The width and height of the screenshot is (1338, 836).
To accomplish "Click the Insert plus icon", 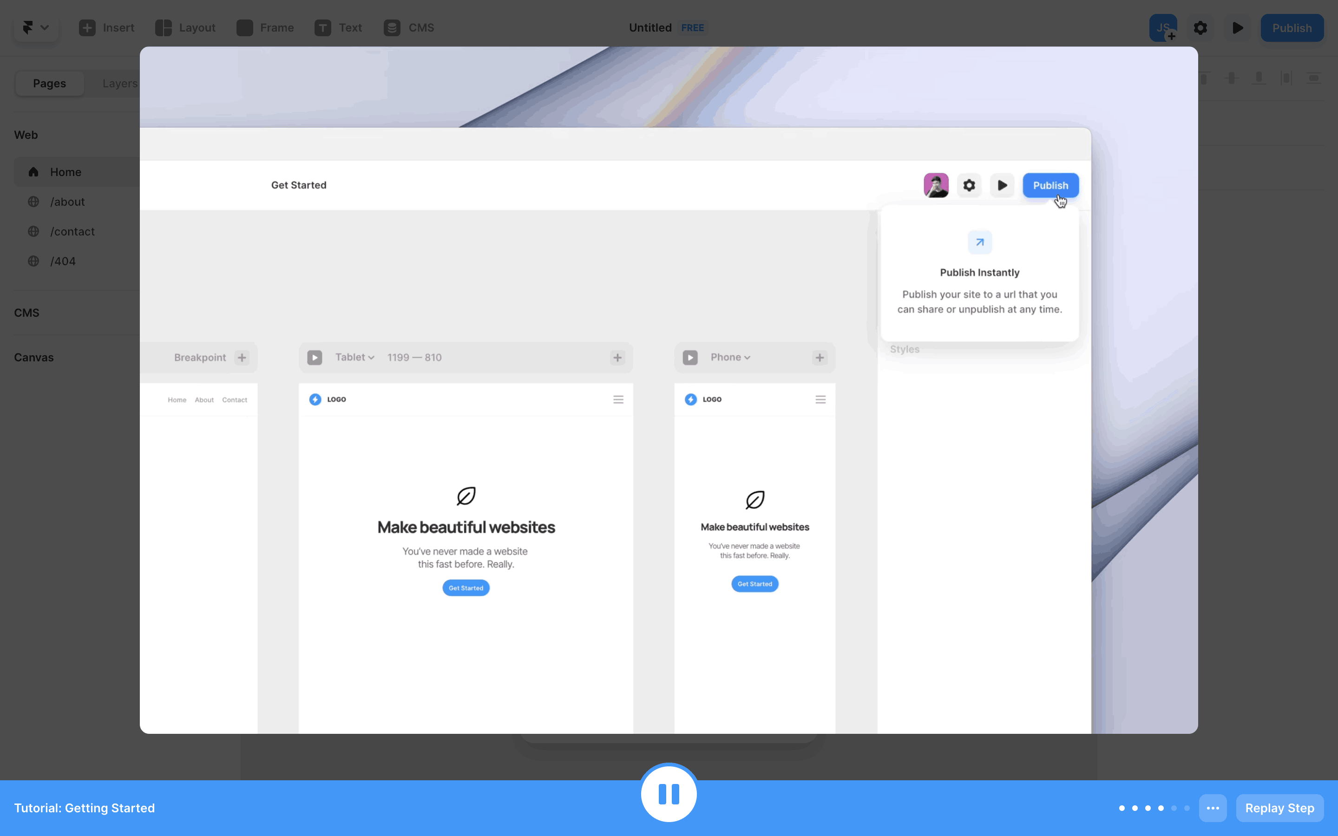I will pyautogui.click(x=87, y=28).
